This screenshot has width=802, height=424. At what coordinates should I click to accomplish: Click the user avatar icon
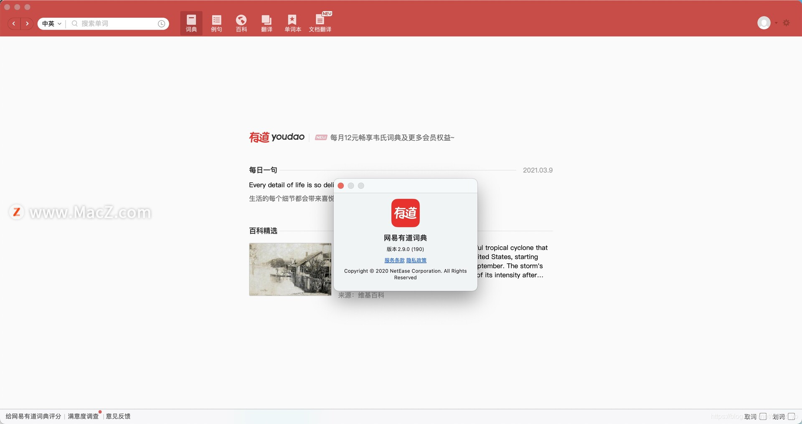pyautogui.click(x=764, y=23)
